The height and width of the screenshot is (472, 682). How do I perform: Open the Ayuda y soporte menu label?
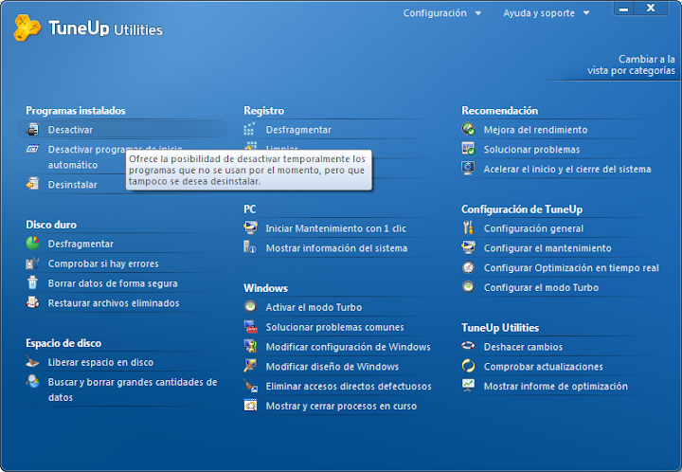pyautogui.click(x=539, y=13)
